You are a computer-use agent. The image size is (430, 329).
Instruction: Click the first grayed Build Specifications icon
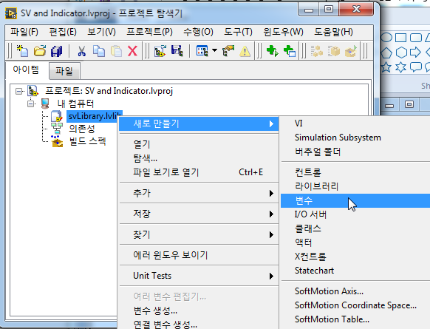point(317,51)
